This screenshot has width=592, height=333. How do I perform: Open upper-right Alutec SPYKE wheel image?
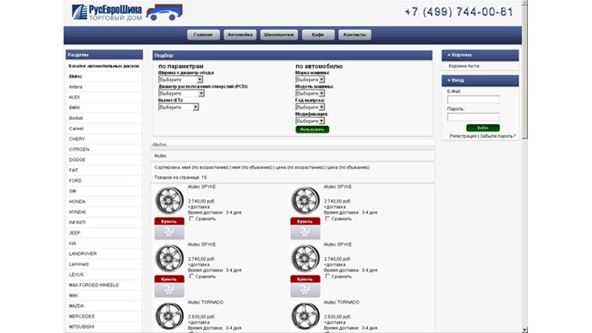[305, 201]
